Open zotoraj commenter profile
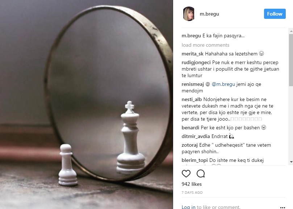 [189, 145]
